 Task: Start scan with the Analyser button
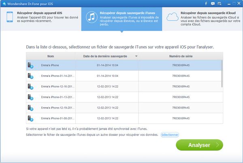click(199, 145)
